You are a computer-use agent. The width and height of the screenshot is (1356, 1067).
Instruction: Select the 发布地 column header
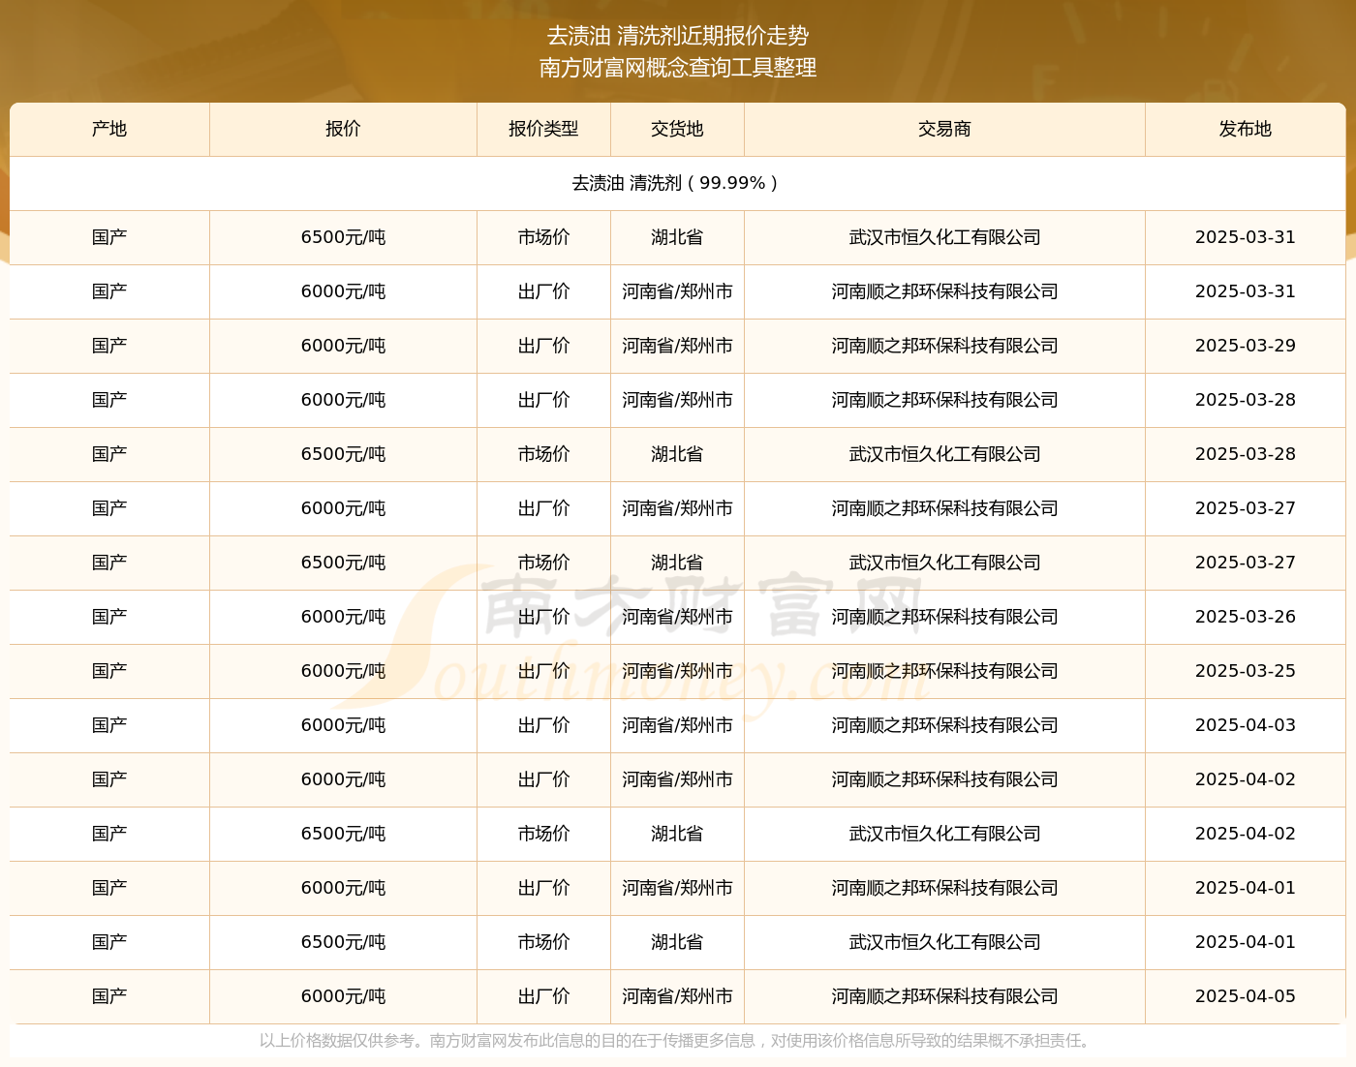[x=1246, y=129]
